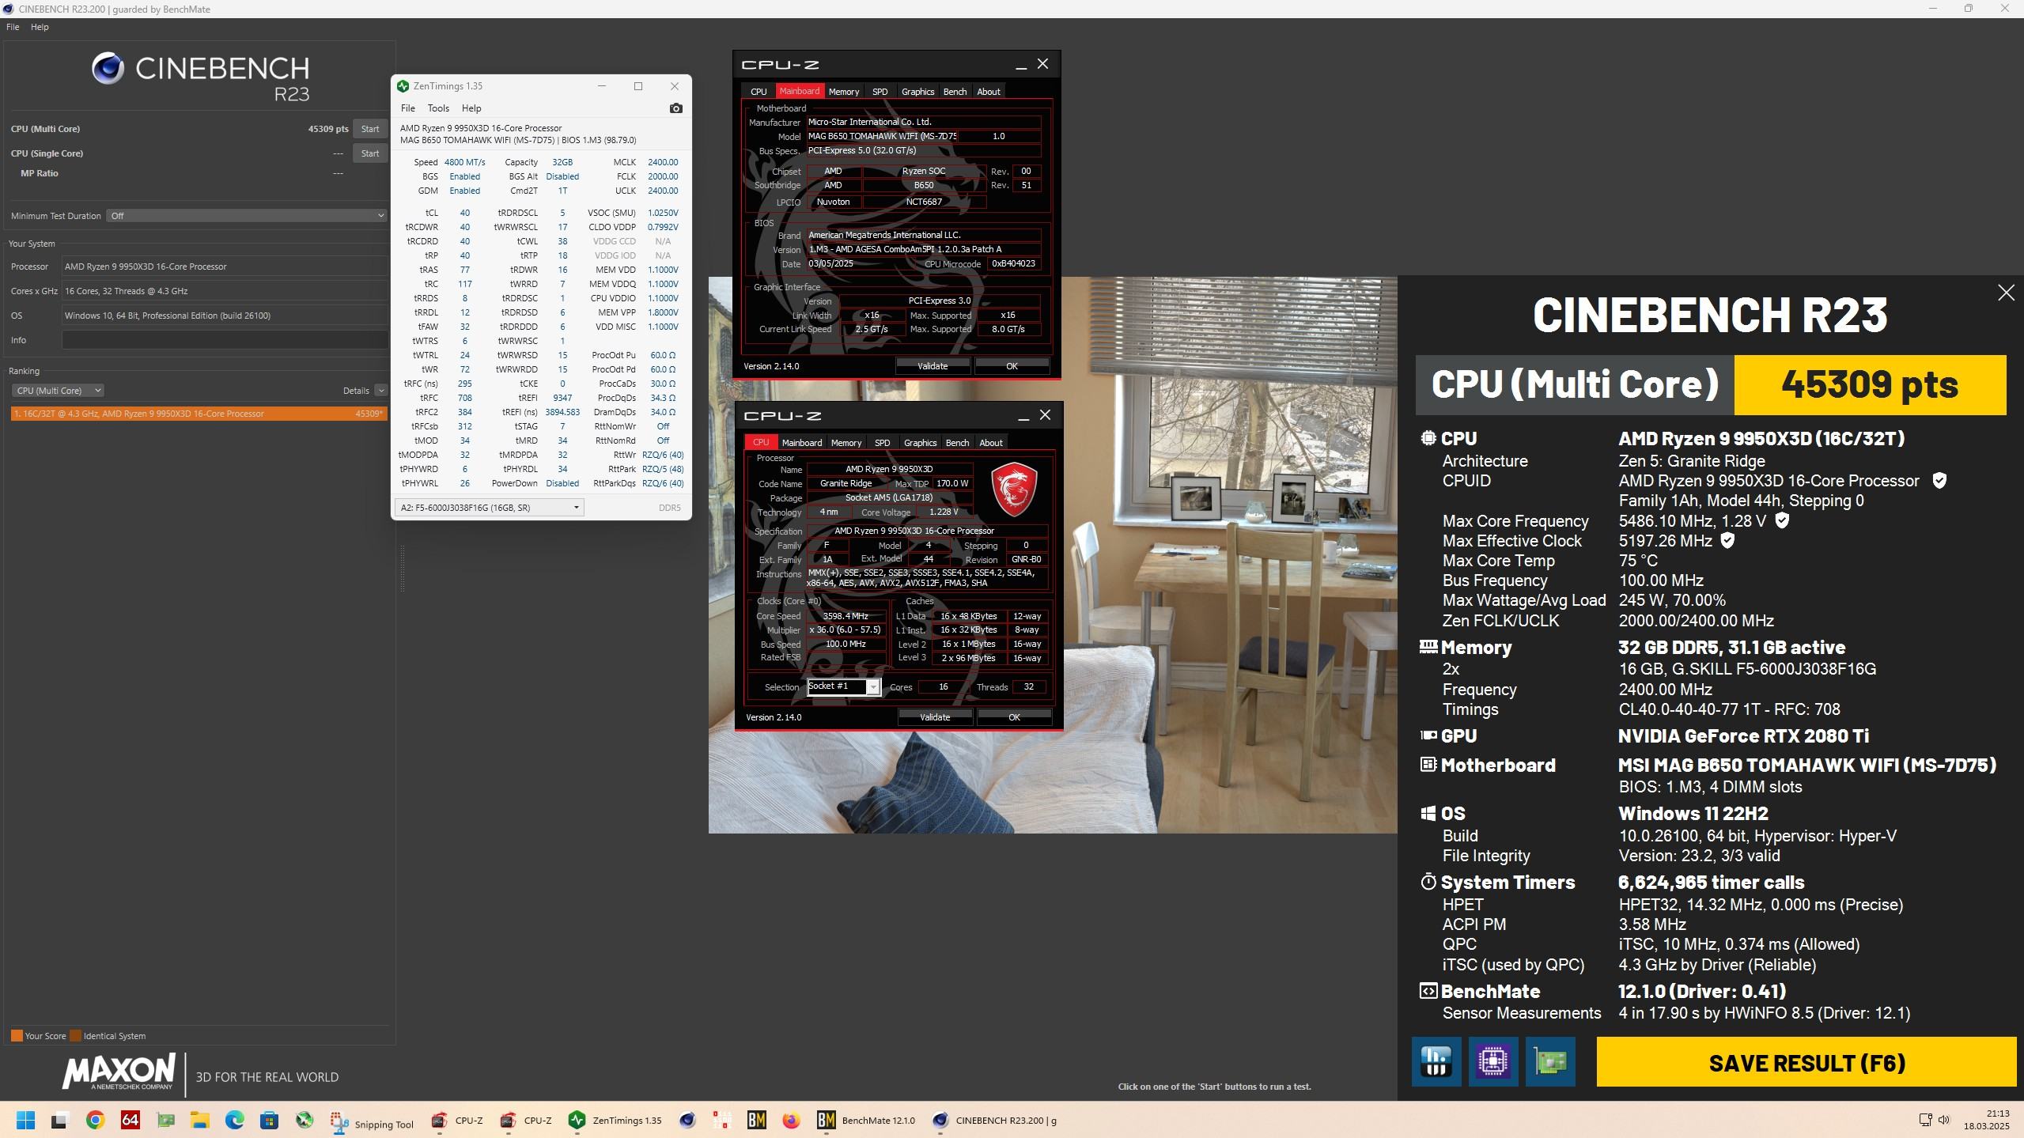This screenshot has height=1138, width=2024.
Task: Click the shield beside Max Effective Clock
Action: [1728, 541]
